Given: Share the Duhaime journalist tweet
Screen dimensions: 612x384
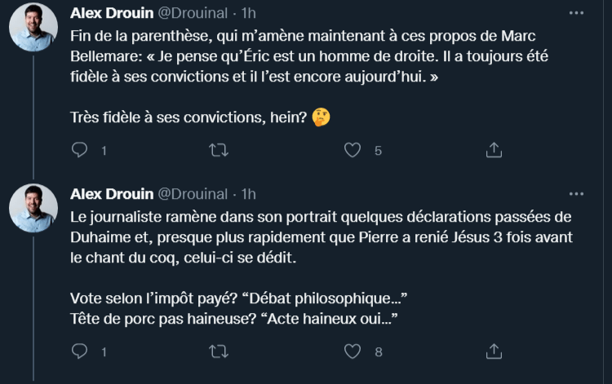Looking at the screenshot, I should point(494,351).
